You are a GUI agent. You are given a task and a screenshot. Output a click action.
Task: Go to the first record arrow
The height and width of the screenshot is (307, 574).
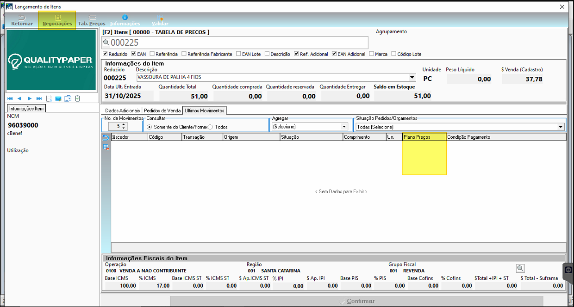click(x=10, y=98)
